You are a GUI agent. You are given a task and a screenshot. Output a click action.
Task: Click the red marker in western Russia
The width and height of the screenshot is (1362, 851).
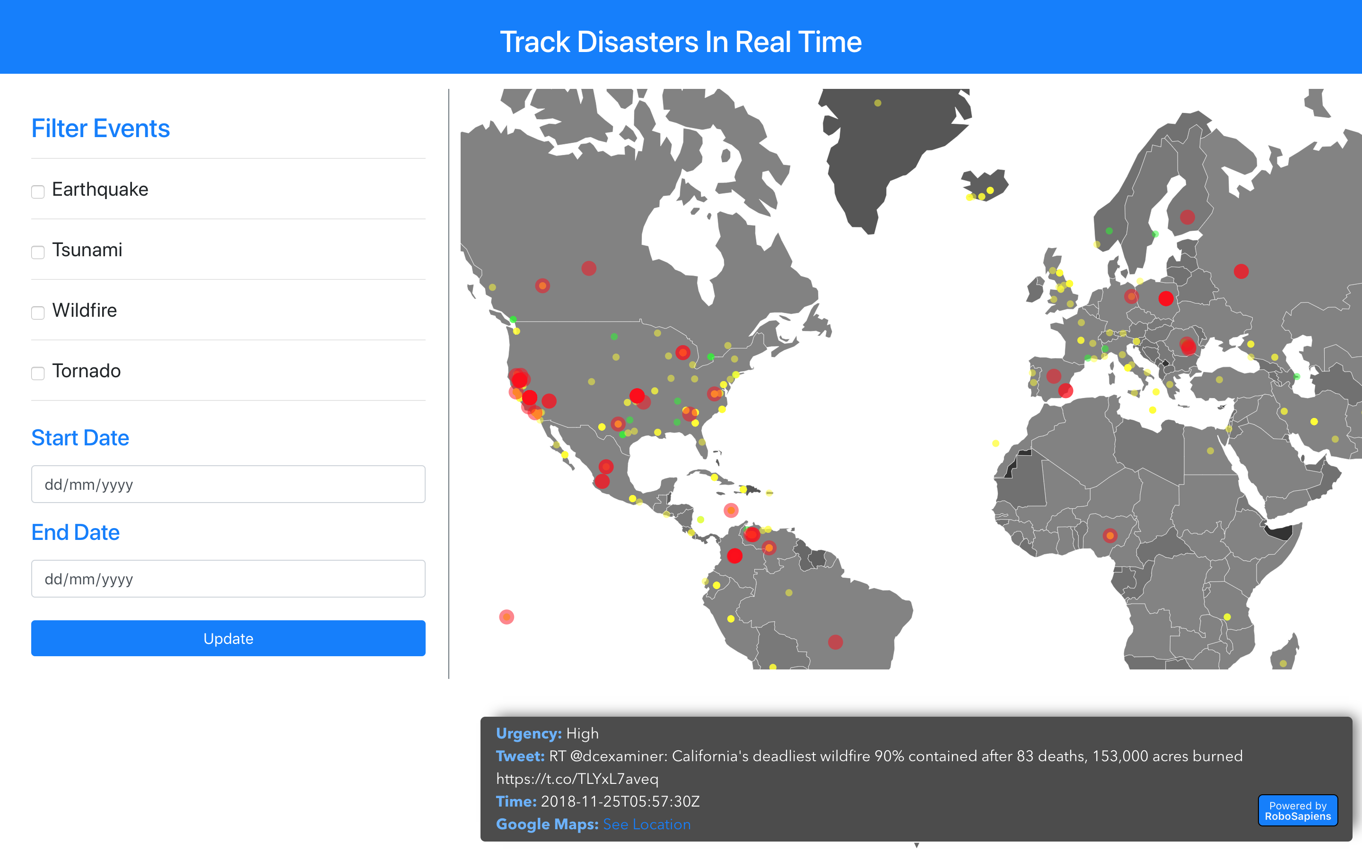click(1241, 271)
